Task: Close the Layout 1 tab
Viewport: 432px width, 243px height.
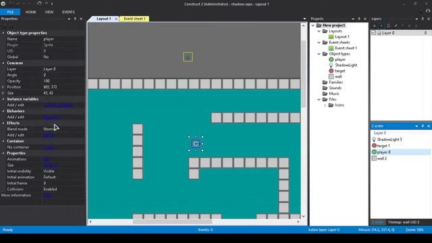Action: point(116,19)
